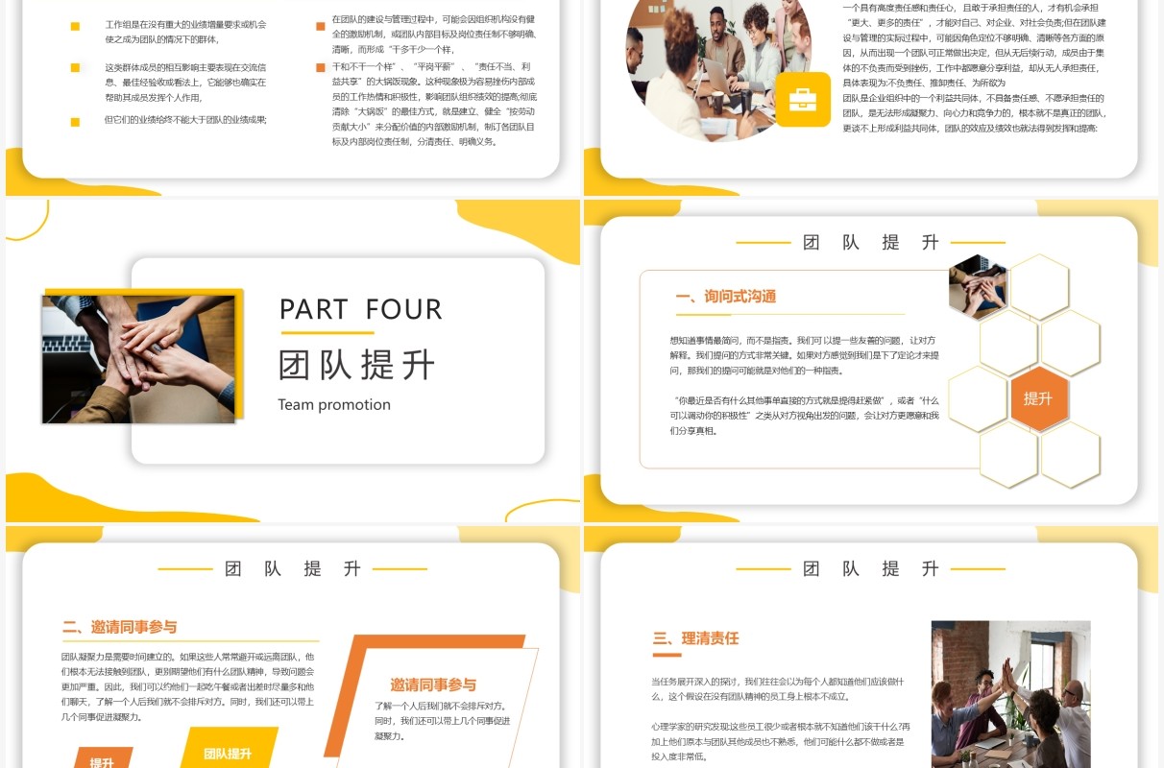Screen dimensions: 1164x768
Task: Select the stacked hands photo beside PART FOUR
Action: point(138,359)
